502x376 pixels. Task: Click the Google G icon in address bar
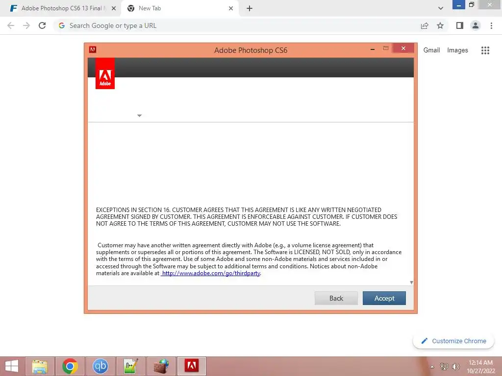pos(61,25)
